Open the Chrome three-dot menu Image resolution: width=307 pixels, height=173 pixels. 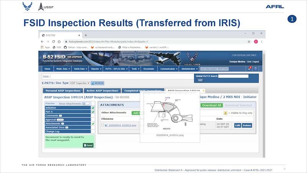[x=262, y=42]
